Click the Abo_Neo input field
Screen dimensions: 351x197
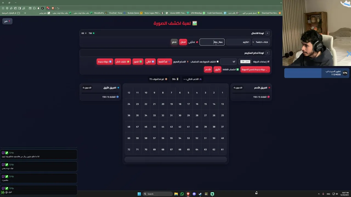pos(212,42)
